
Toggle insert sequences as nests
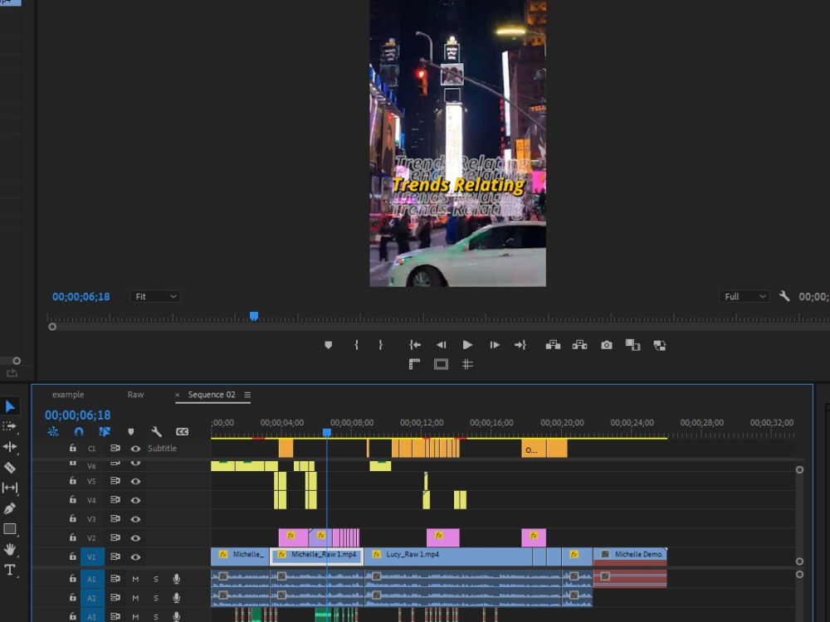53,431
